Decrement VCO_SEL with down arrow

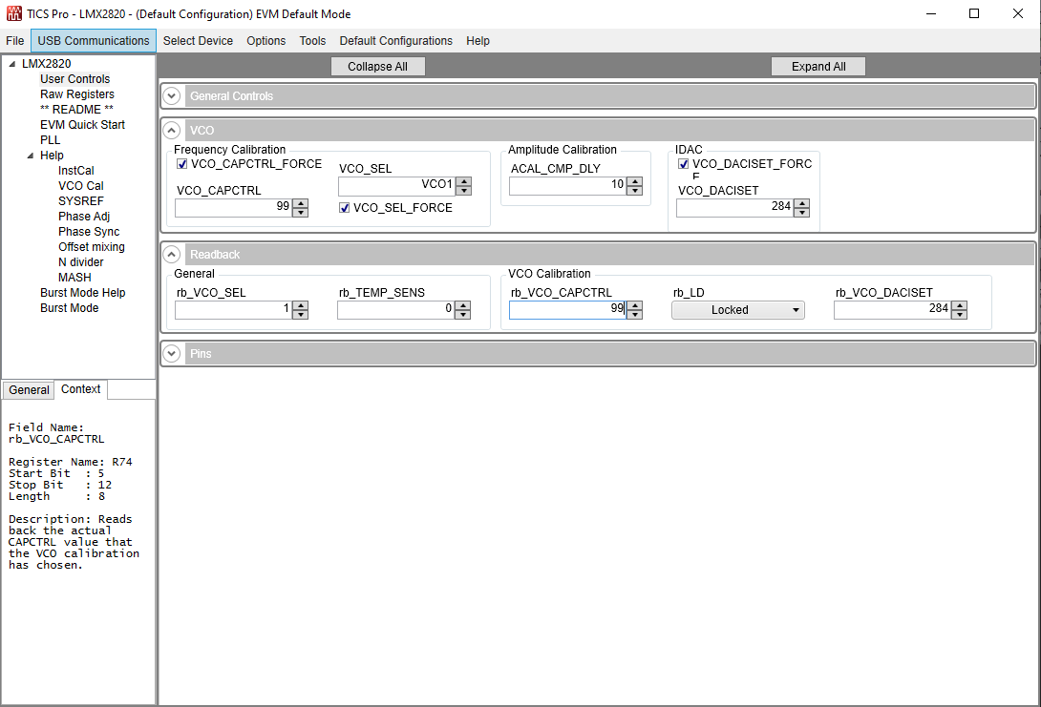464,191
